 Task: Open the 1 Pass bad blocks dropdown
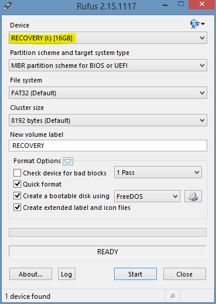point(158,172)
